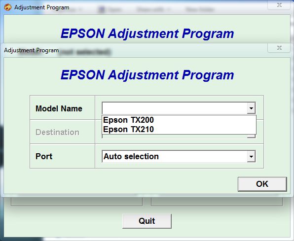Close the background Adjustment Program window
The image size is (294, 241).
(x=279, y=5)
